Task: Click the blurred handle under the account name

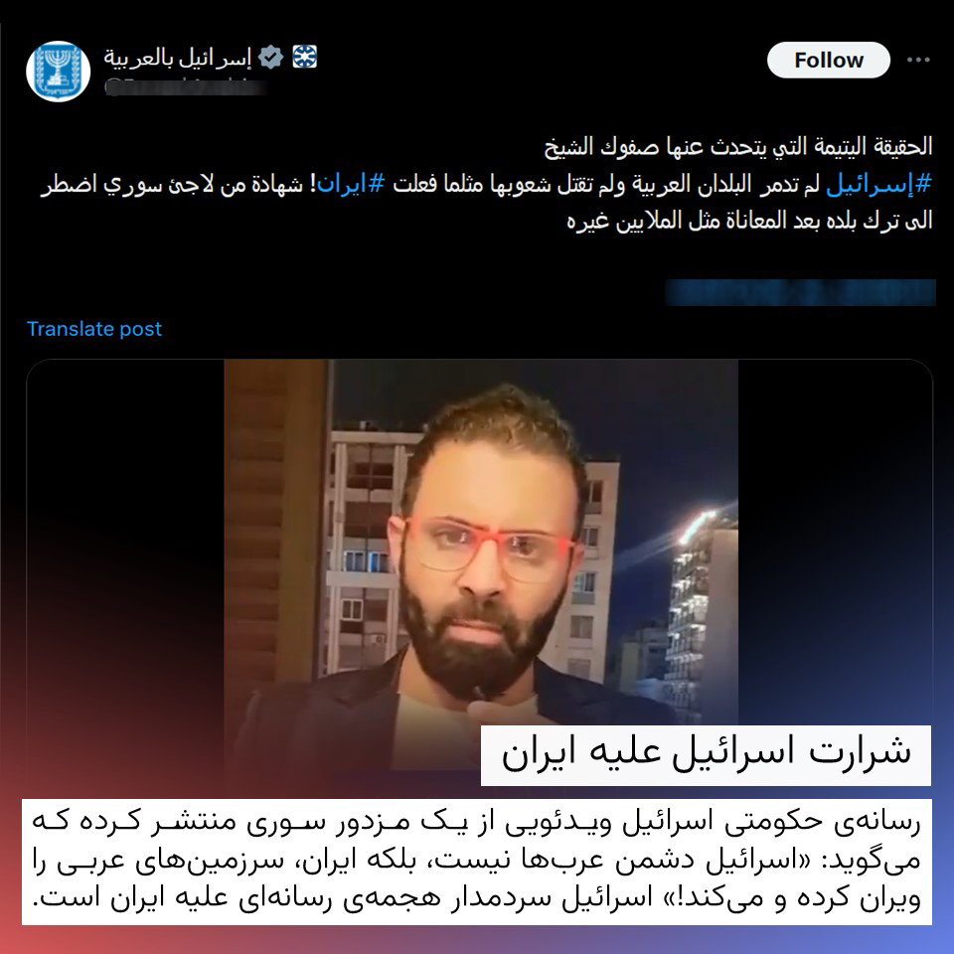Action: [186, 87]
